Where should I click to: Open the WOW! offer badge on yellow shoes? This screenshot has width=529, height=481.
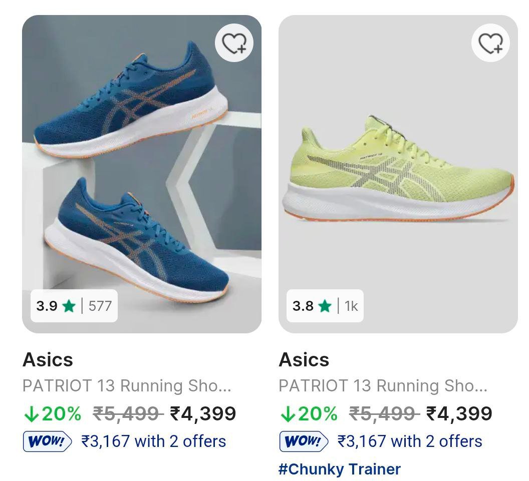pyautogui.click(x=303, y=441)
